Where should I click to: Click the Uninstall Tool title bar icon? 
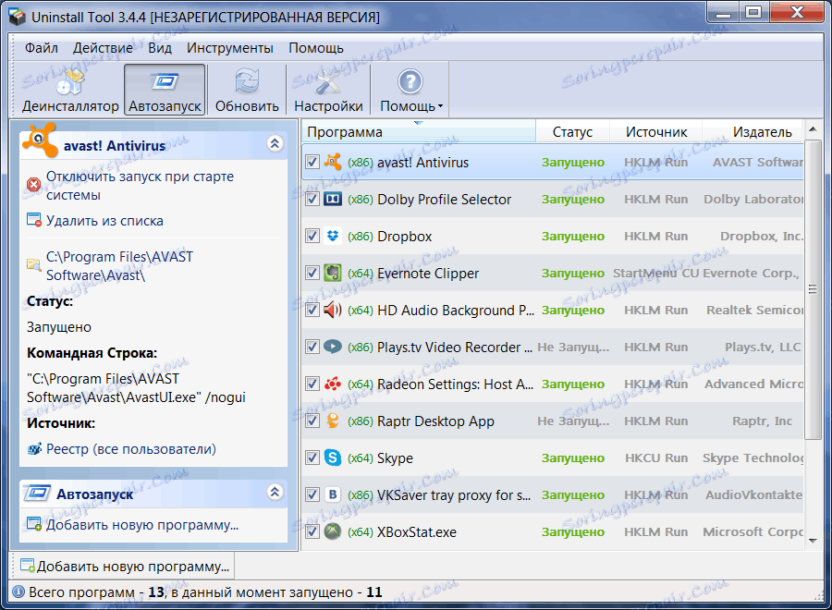click(x=17, y=17)
